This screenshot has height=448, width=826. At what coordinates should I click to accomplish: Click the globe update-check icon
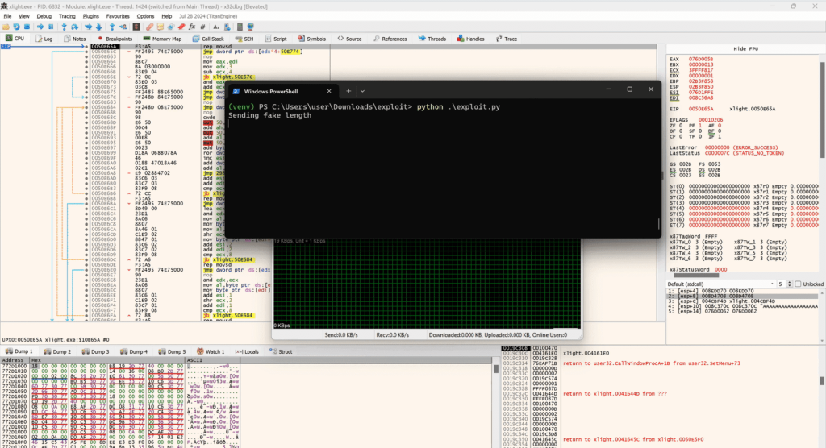coord(251,27)
